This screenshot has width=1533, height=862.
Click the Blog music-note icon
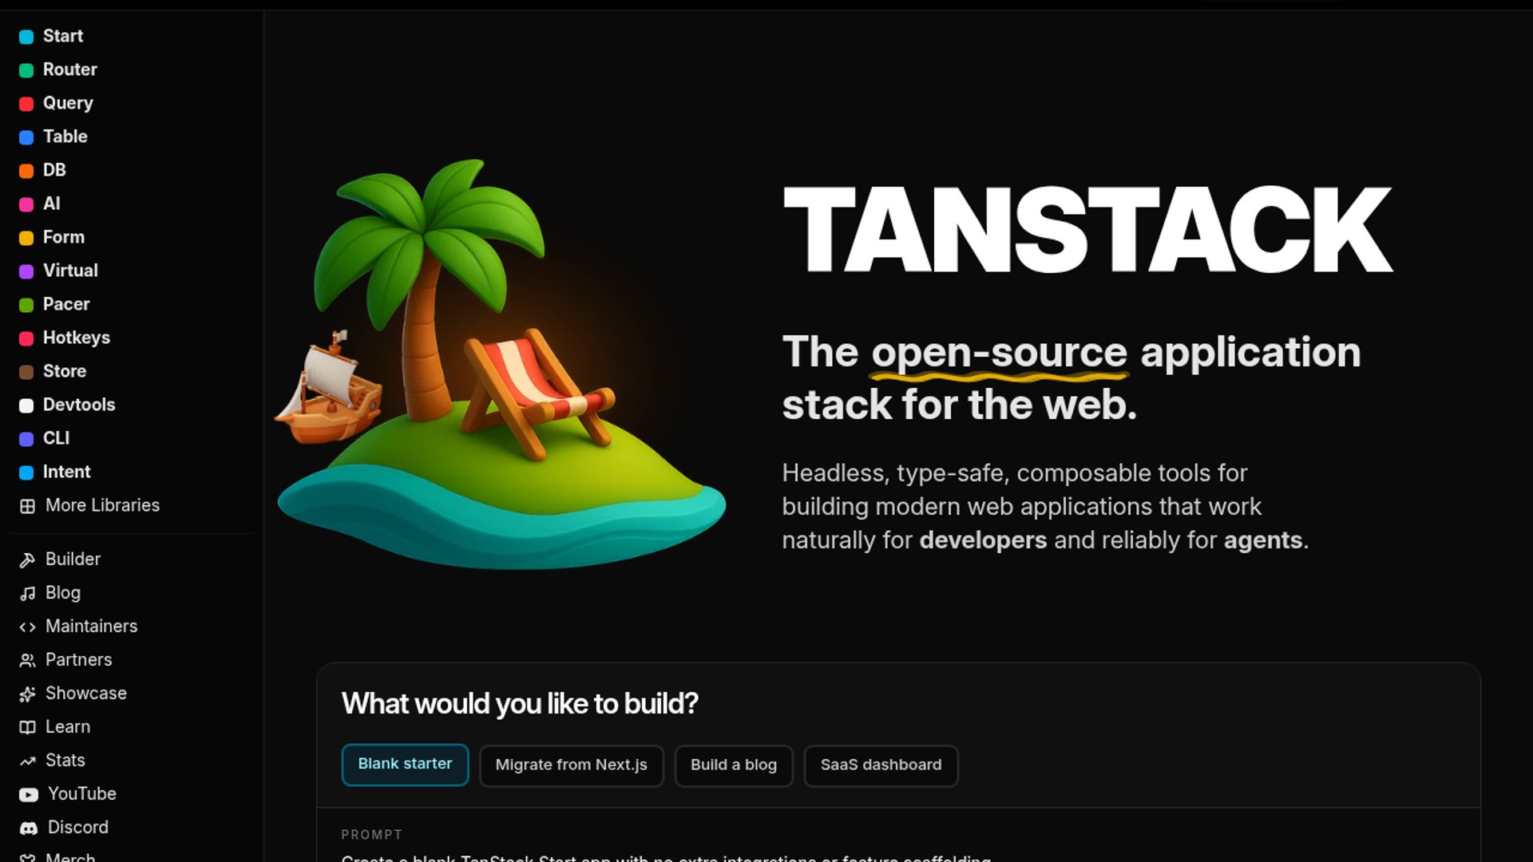[x=27, y=594]
